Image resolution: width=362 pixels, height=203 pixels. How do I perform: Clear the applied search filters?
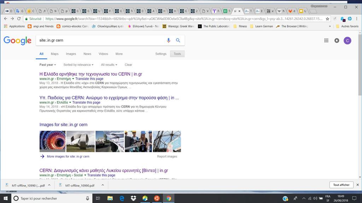coord(128,65)
